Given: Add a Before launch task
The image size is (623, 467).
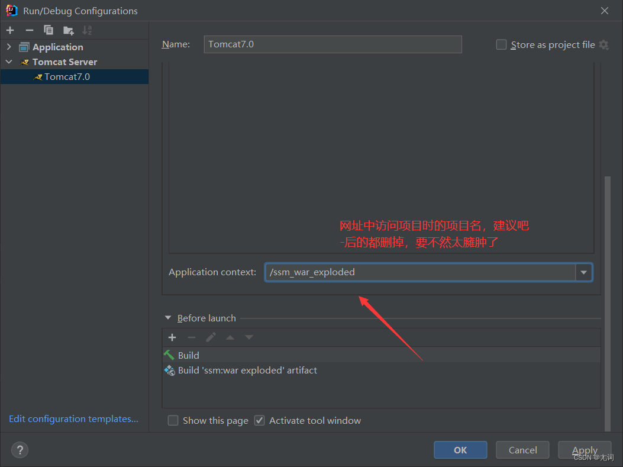Looking at the screenshot, I should [172, 337].
